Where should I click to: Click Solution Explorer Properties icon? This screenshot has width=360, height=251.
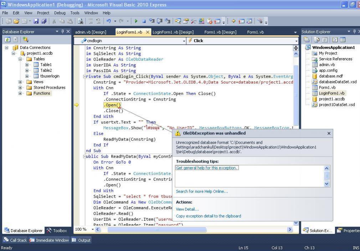tap(307, 40)
